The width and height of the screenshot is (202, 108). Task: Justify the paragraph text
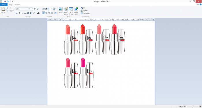coord(52,13)
